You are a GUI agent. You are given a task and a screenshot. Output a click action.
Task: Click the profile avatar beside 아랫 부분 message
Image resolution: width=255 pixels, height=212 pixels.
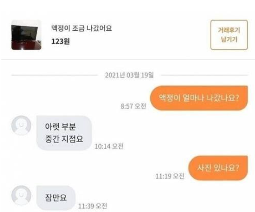coord(21,125)
